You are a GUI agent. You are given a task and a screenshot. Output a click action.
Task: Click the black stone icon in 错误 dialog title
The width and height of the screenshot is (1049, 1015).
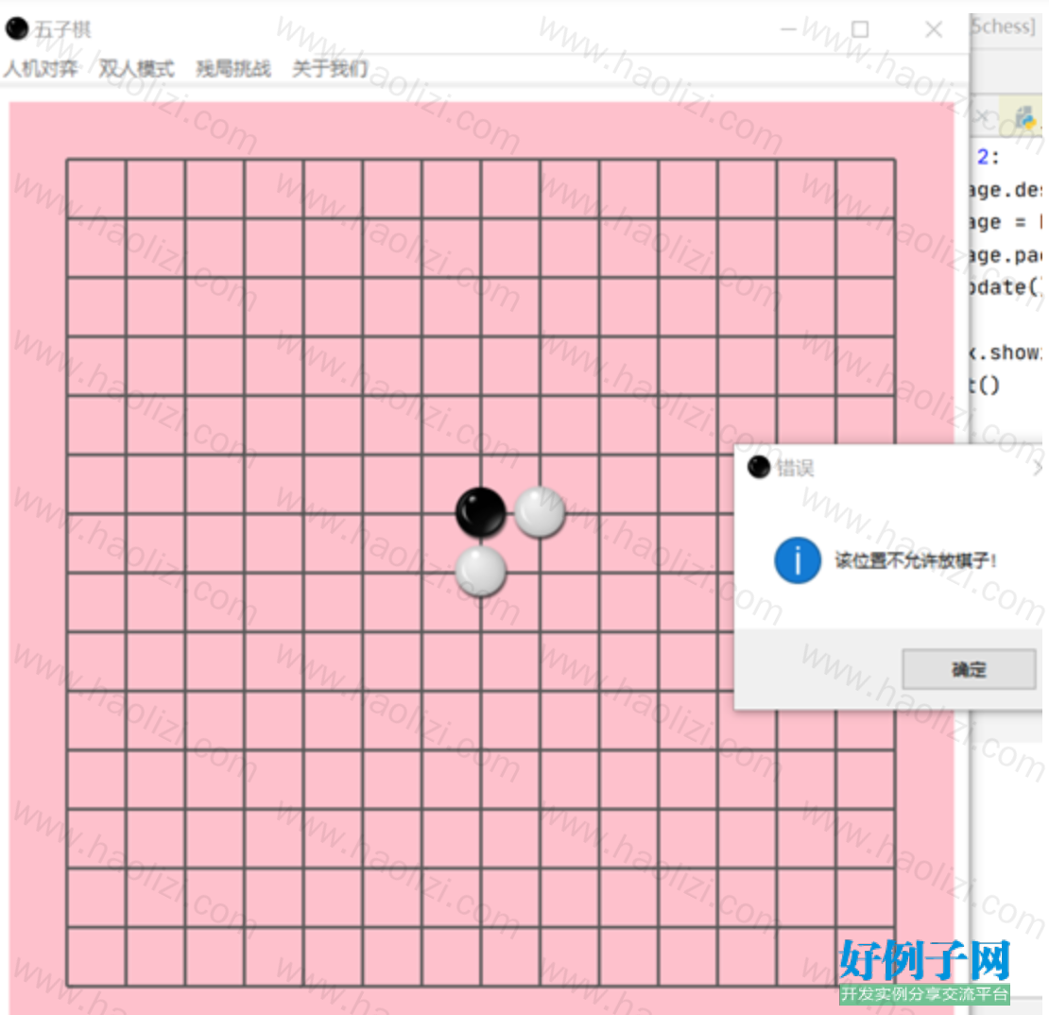click(759, 467)
